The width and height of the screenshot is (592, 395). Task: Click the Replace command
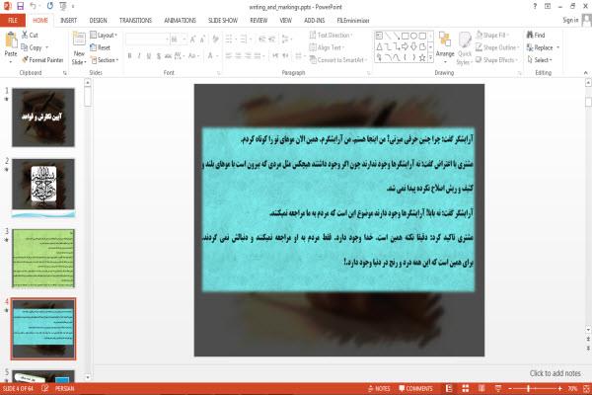(x=540, y=47)
